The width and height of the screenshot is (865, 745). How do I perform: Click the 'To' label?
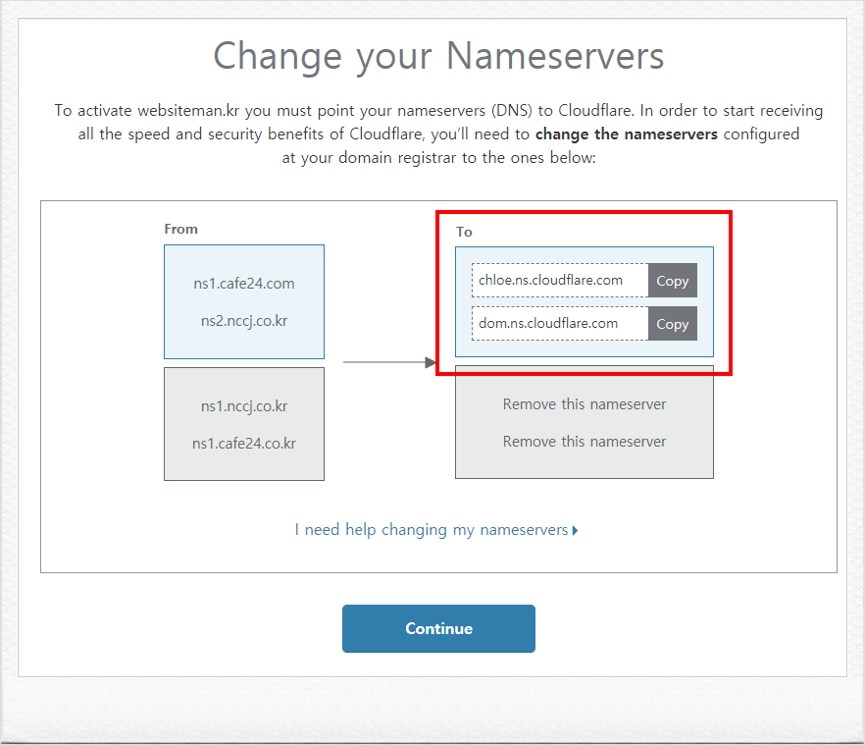pos(464,232)
